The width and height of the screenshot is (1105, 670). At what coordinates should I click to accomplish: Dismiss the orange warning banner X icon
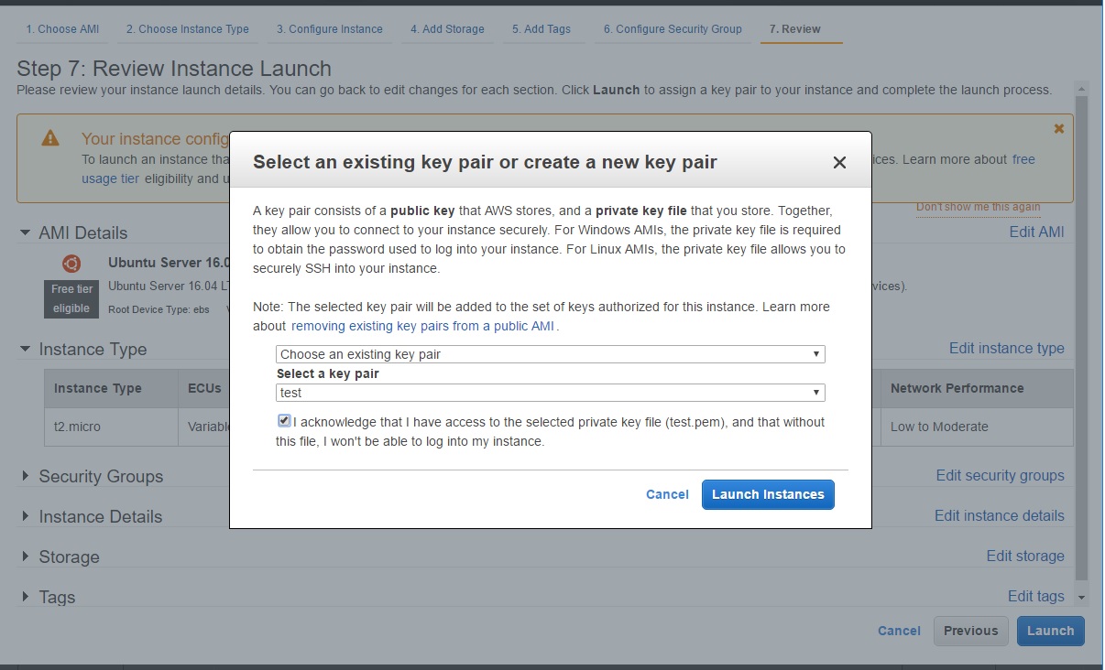click(1059, 129)
